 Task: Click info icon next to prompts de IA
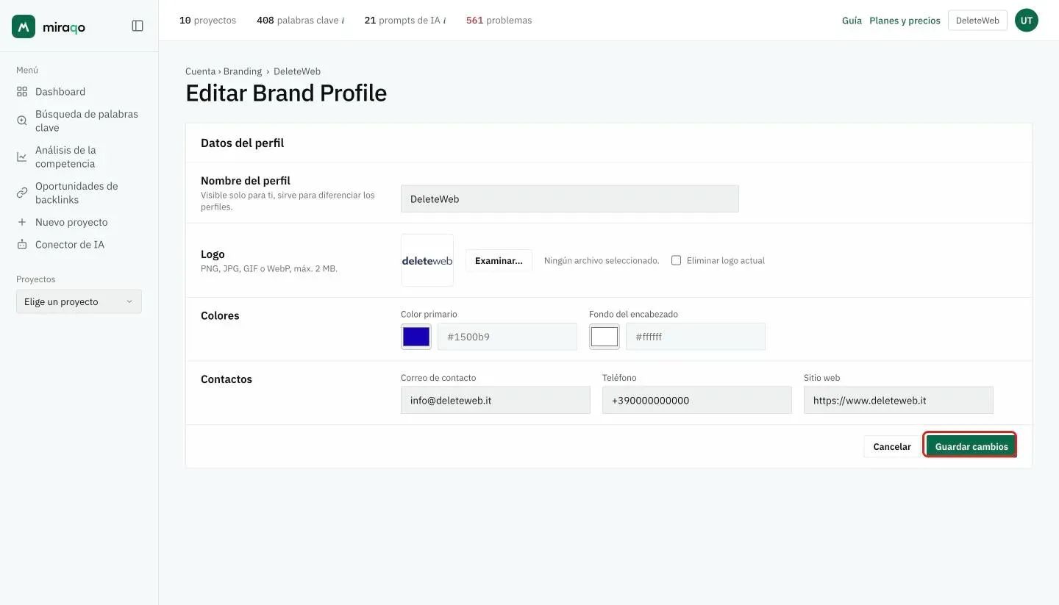click(x=444, y=21)
